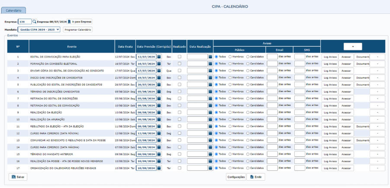Switch to the Calendário tab
390x188 pixels.
click(x=13, y=10)
